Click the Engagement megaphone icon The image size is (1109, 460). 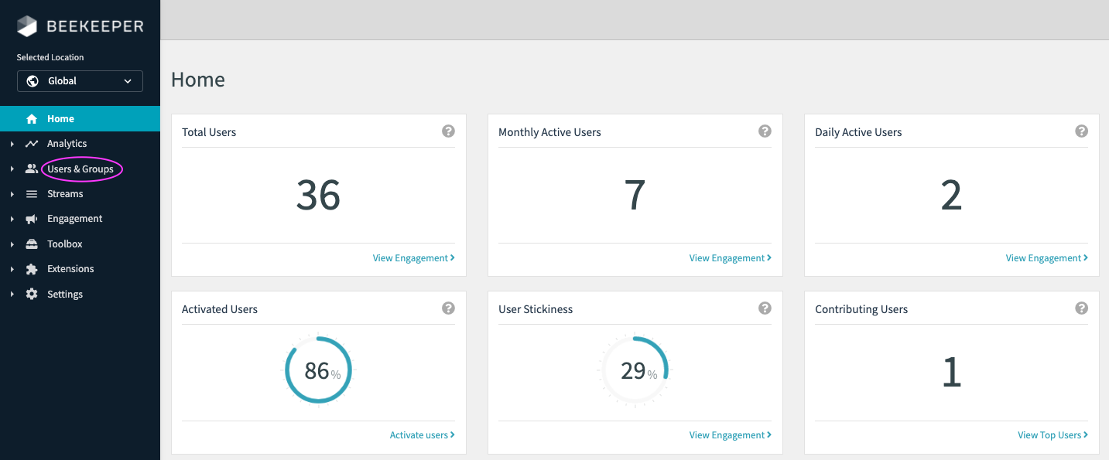[x=32, y=219]
